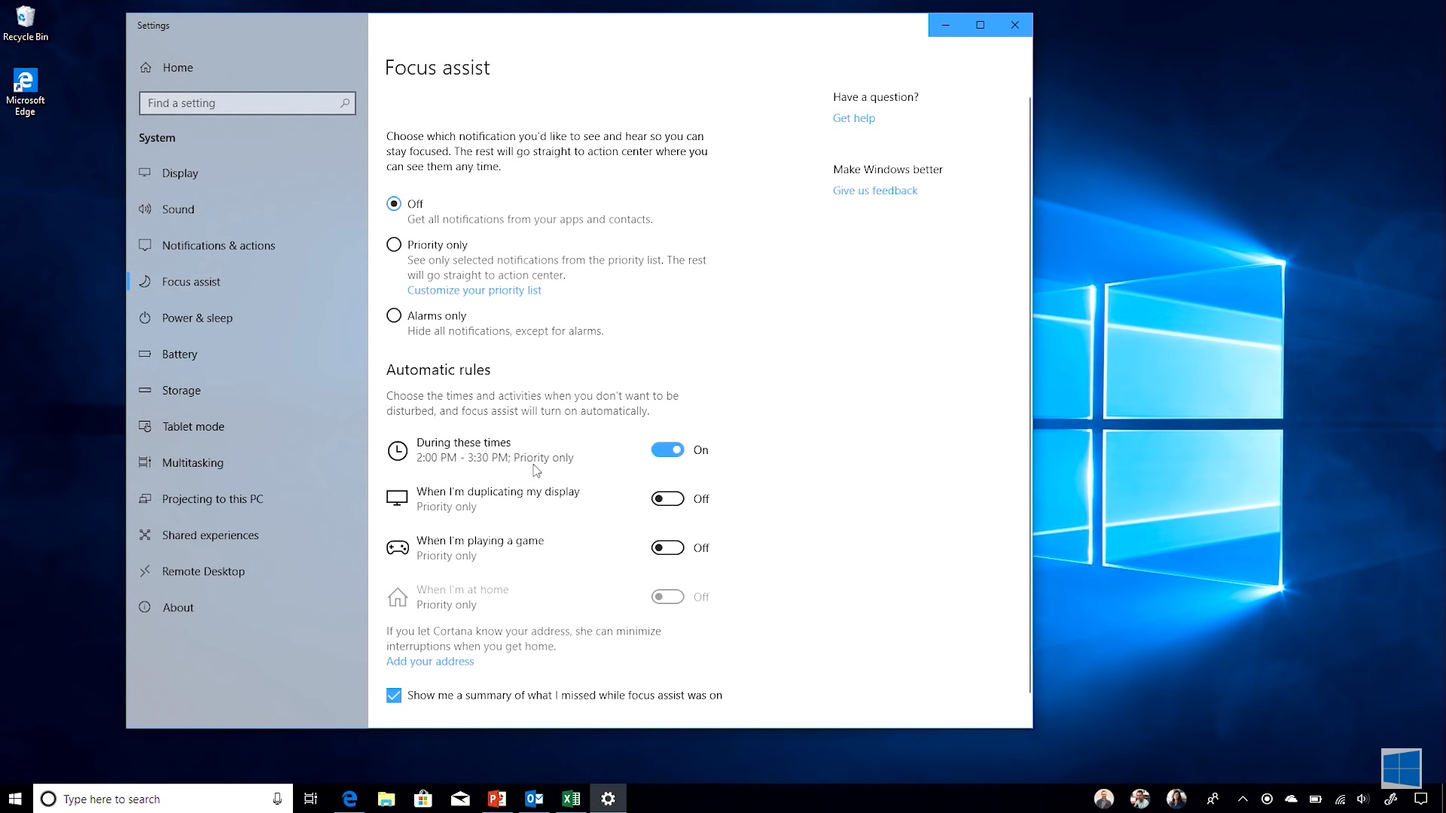Viewport: 1446px width, 813px height.
Task: Open the About page icon
Action: point(145,607)
